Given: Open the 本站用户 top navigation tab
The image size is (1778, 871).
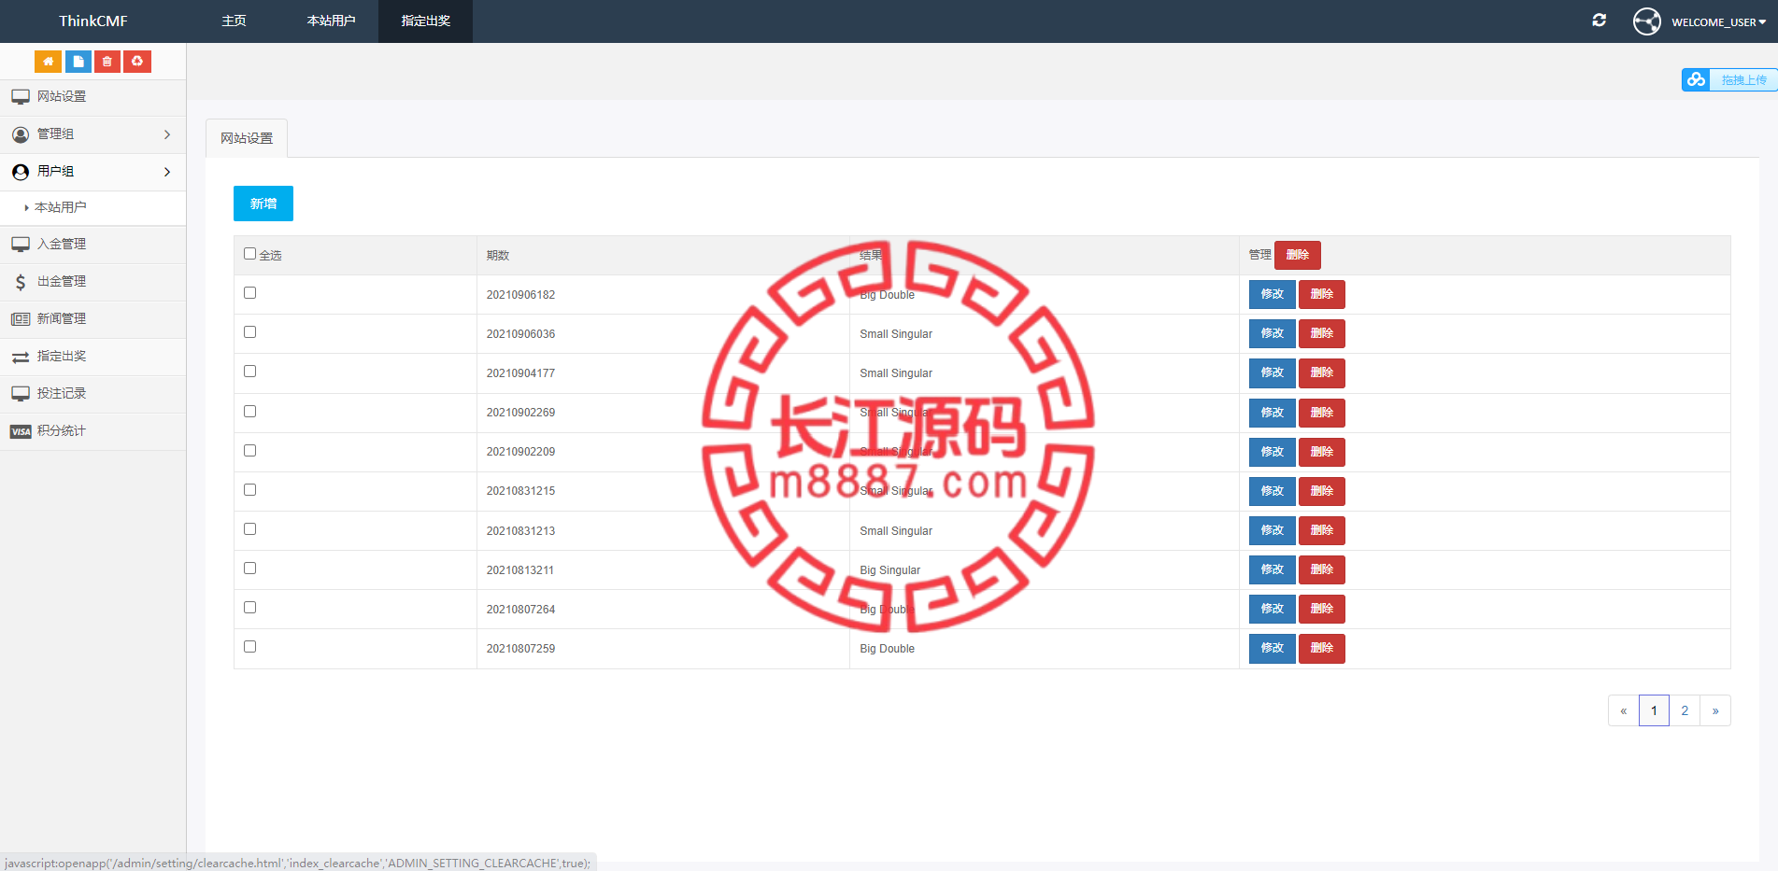Looking at the screenshot, I should coord(331,21).
